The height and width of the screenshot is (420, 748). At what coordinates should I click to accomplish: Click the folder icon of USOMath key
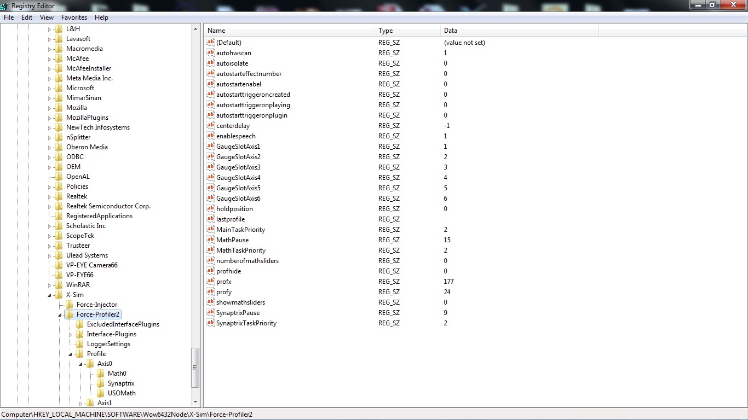tap(101, 393)
